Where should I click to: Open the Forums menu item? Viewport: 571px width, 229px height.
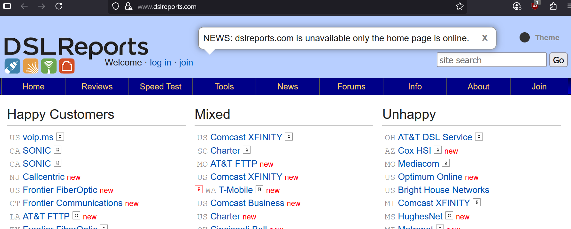point(351,87)
